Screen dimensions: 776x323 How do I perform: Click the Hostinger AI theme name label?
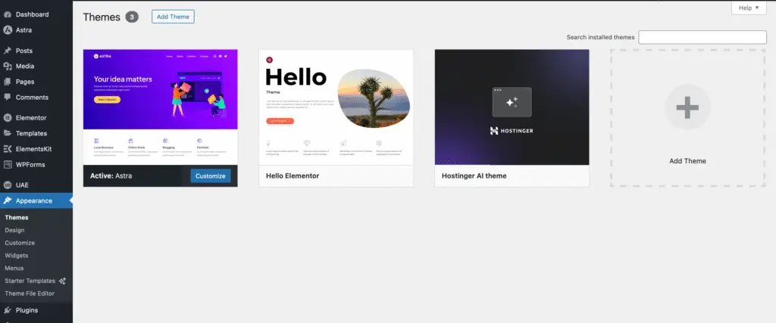click(474, 175)
